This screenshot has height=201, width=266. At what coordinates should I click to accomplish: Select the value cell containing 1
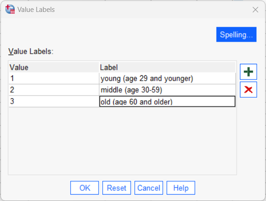coord(54,78)
